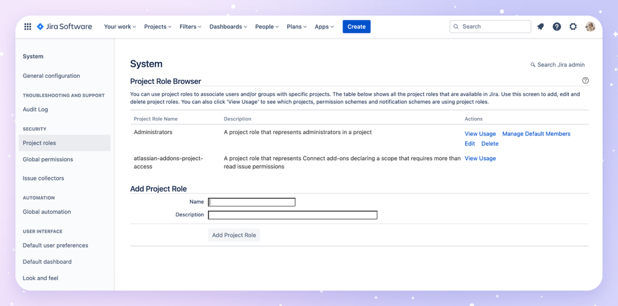The width and height of the screenshot is (618, 306).
Task: Click the System heading in sidebar
Action: (x=33, y=56)
